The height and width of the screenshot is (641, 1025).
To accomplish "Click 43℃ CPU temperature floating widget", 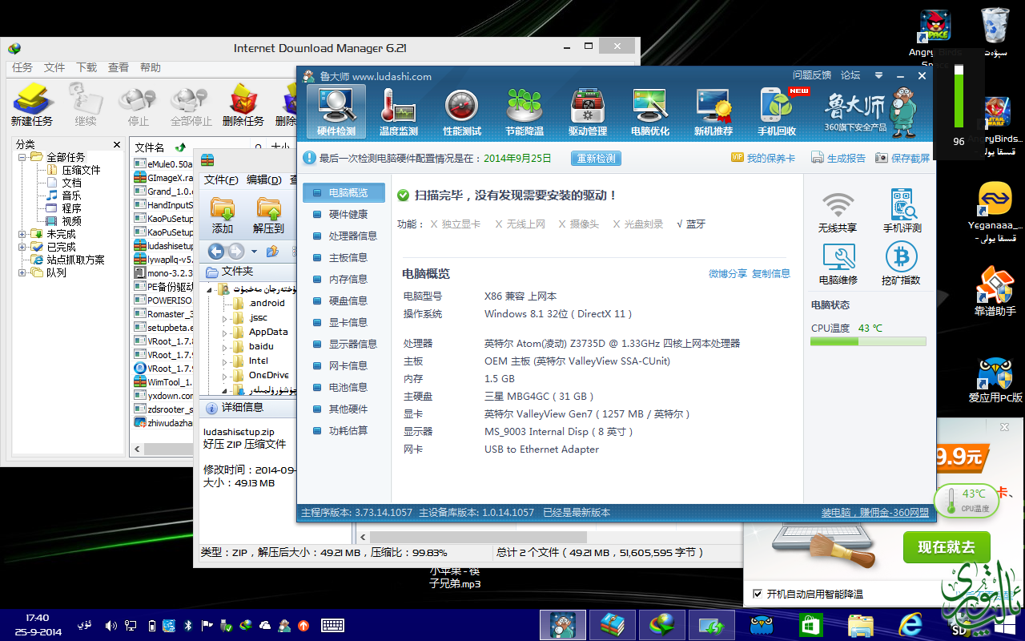I will (x=967, y=500).
